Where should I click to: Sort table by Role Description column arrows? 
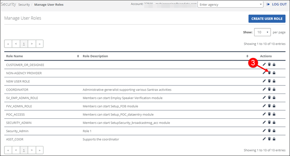click(x=247, y=56)
